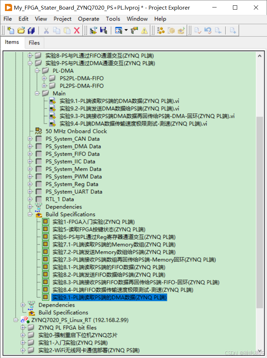Collapse the FPGA Build Specifications node
This screenshot has height=358, width=267.
pyautogui.click(x=30, y=214)
